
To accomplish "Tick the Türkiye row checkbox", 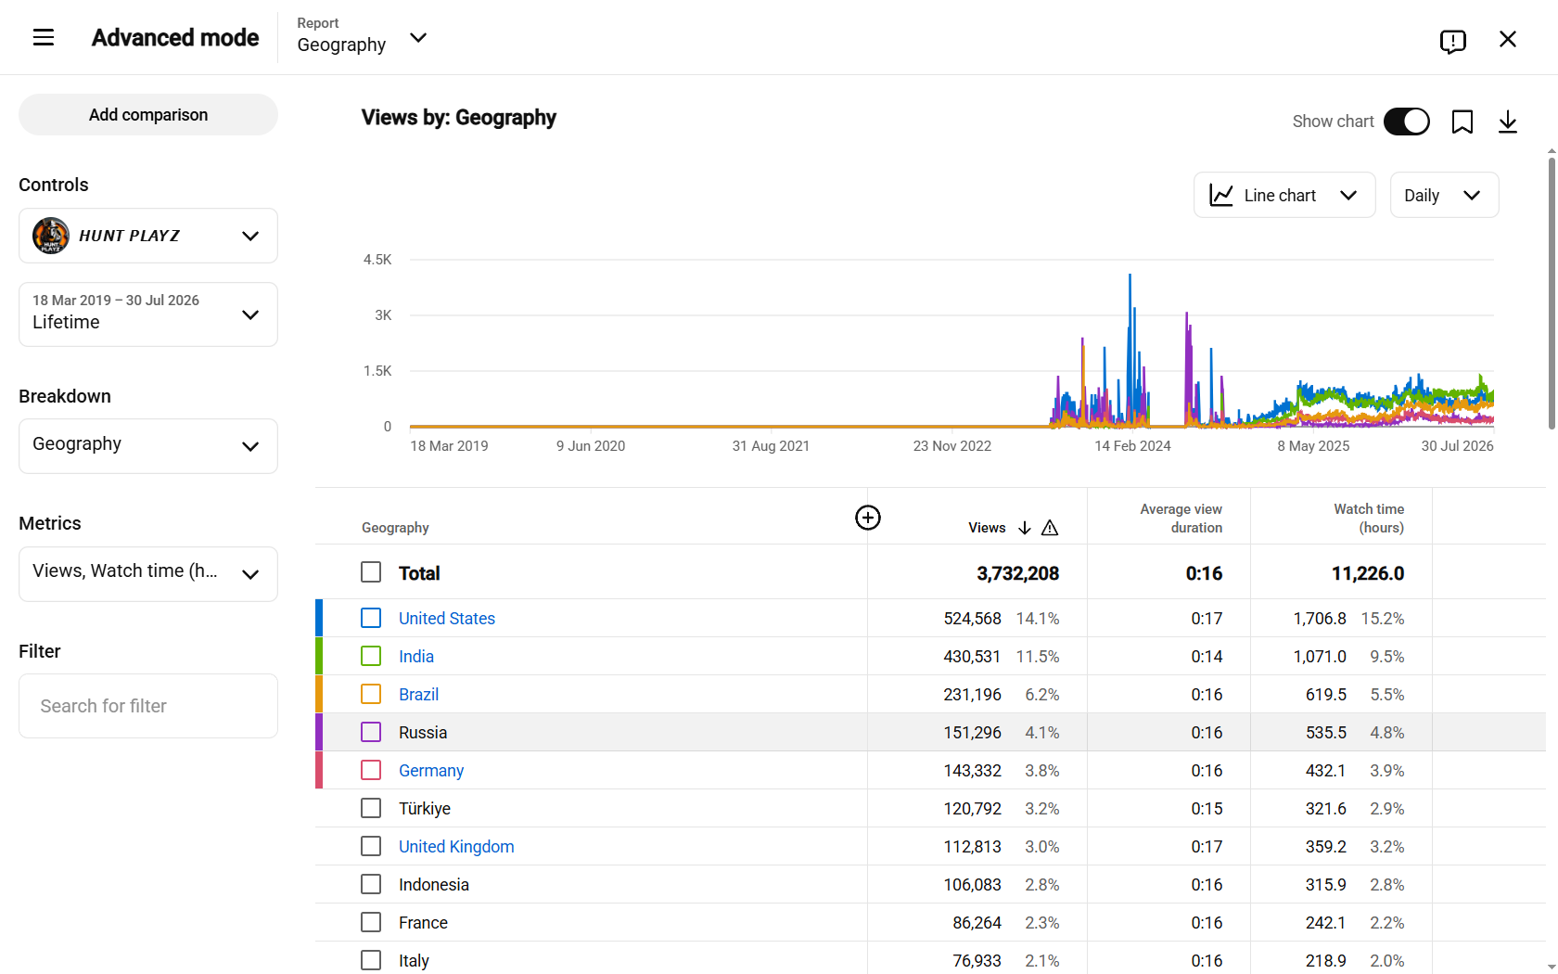I will 371,808.
